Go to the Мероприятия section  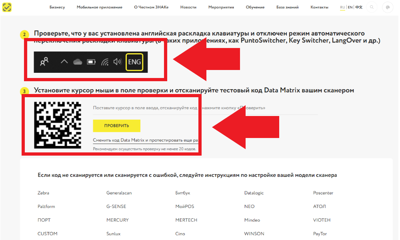(221, 7)
